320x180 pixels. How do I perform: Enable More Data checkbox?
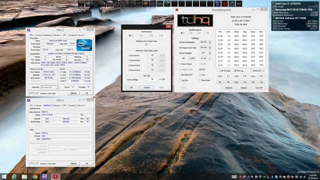coord(200,80)
